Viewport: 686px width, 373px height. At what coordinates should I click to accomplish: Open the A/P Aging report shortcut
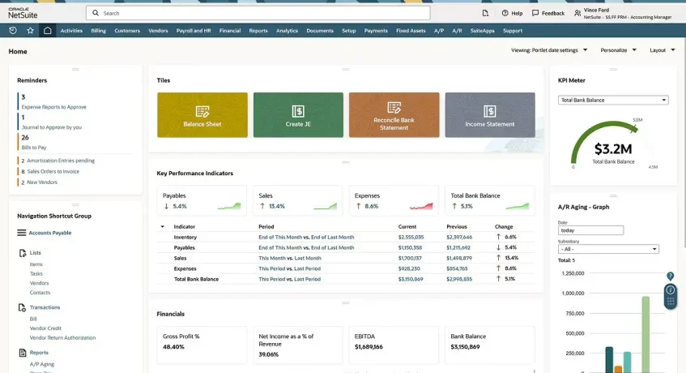42,364
